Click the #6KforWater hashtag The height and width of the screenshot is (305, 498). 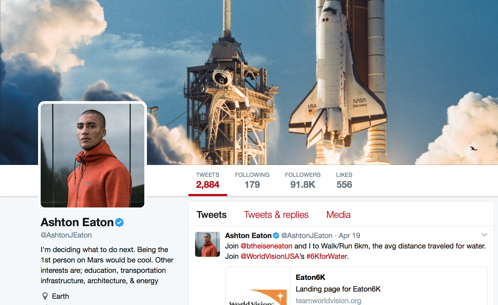327,256
